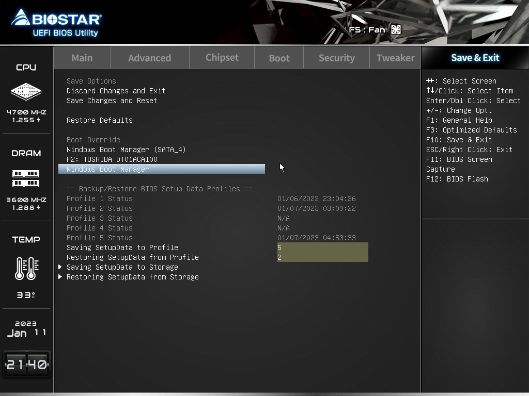Click F12: BIOS Flash help line
The height and width of the screenshot is (396, 529).
point(457,179)
